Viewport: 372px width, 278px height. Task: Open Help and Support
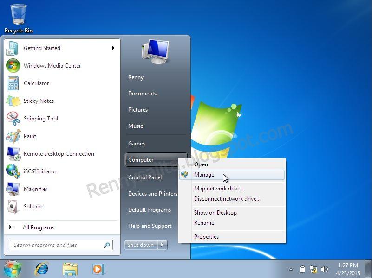coord(150,226)
